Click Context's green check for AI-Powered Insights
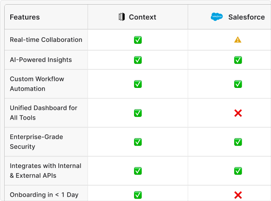271x201 pixels. (138, 60)
